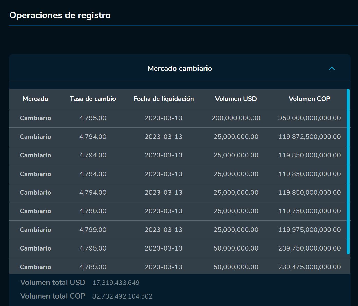Click the 119,872,500,000.00 COP volume cell
This screenshot has width=358, height=306.
309,137
